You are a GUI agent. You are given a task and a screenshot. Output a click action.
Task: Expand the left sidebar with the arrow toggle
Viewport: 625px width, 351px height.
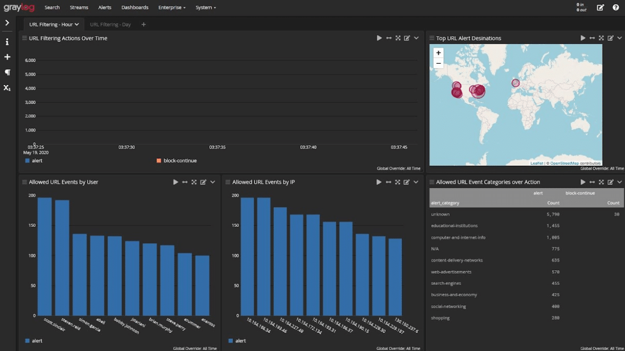(7, 23)
